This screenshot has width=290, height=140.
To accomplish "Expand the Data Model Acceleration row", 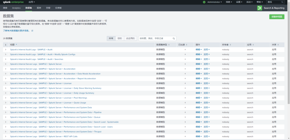I will click(x=6, y=74).
